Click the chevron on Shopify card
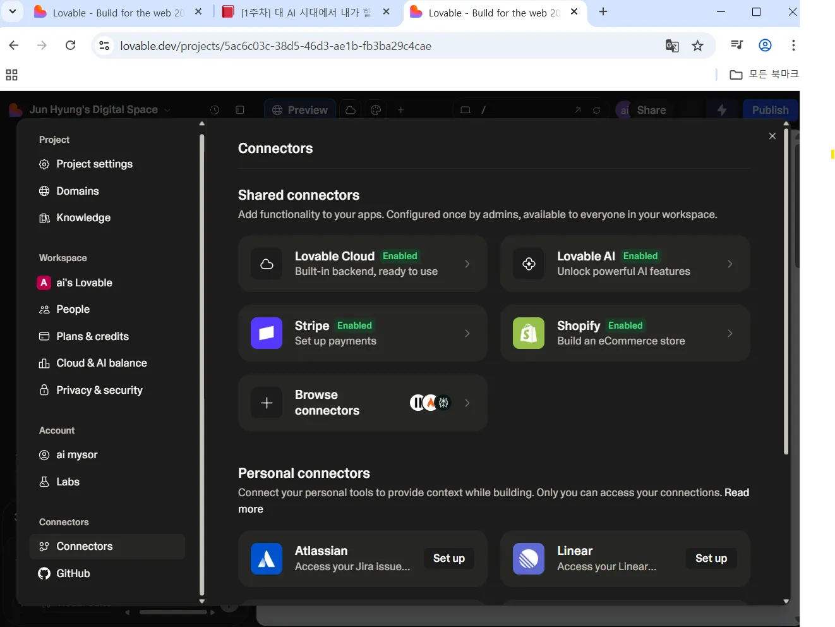 pos(730,333)
